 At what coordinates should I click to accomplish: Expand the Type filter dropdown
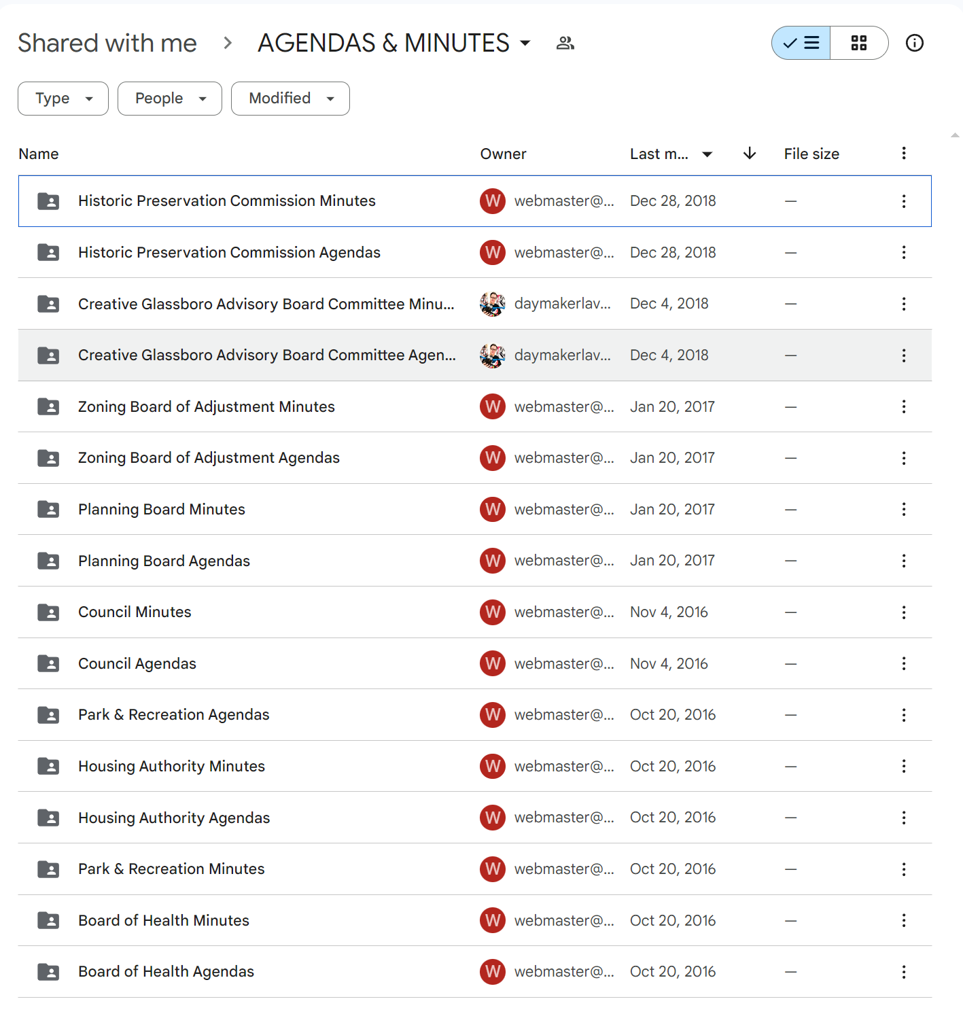63,99
